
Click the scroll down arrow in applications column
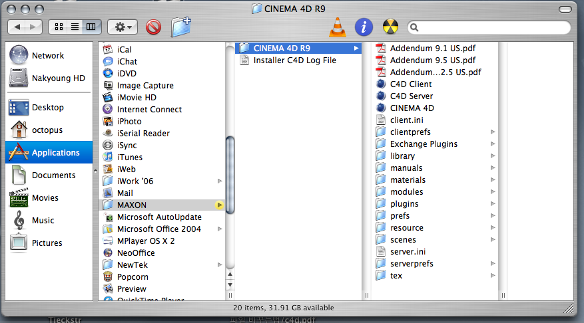tap(230, 285)
